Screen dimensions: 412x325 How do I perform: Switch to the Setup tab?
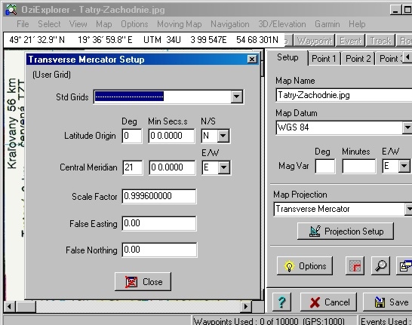pyautogui.click(x=287, y=57)
